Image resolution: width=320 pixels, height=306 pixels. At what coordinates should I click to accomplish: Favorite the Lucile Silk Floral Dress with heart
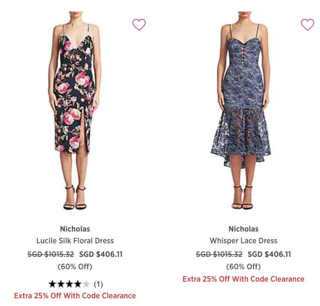[139, 25]
